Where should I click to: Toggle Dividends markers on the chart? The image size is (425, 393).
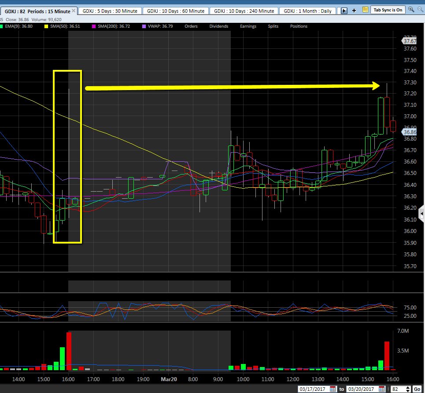tap(218, 26)
